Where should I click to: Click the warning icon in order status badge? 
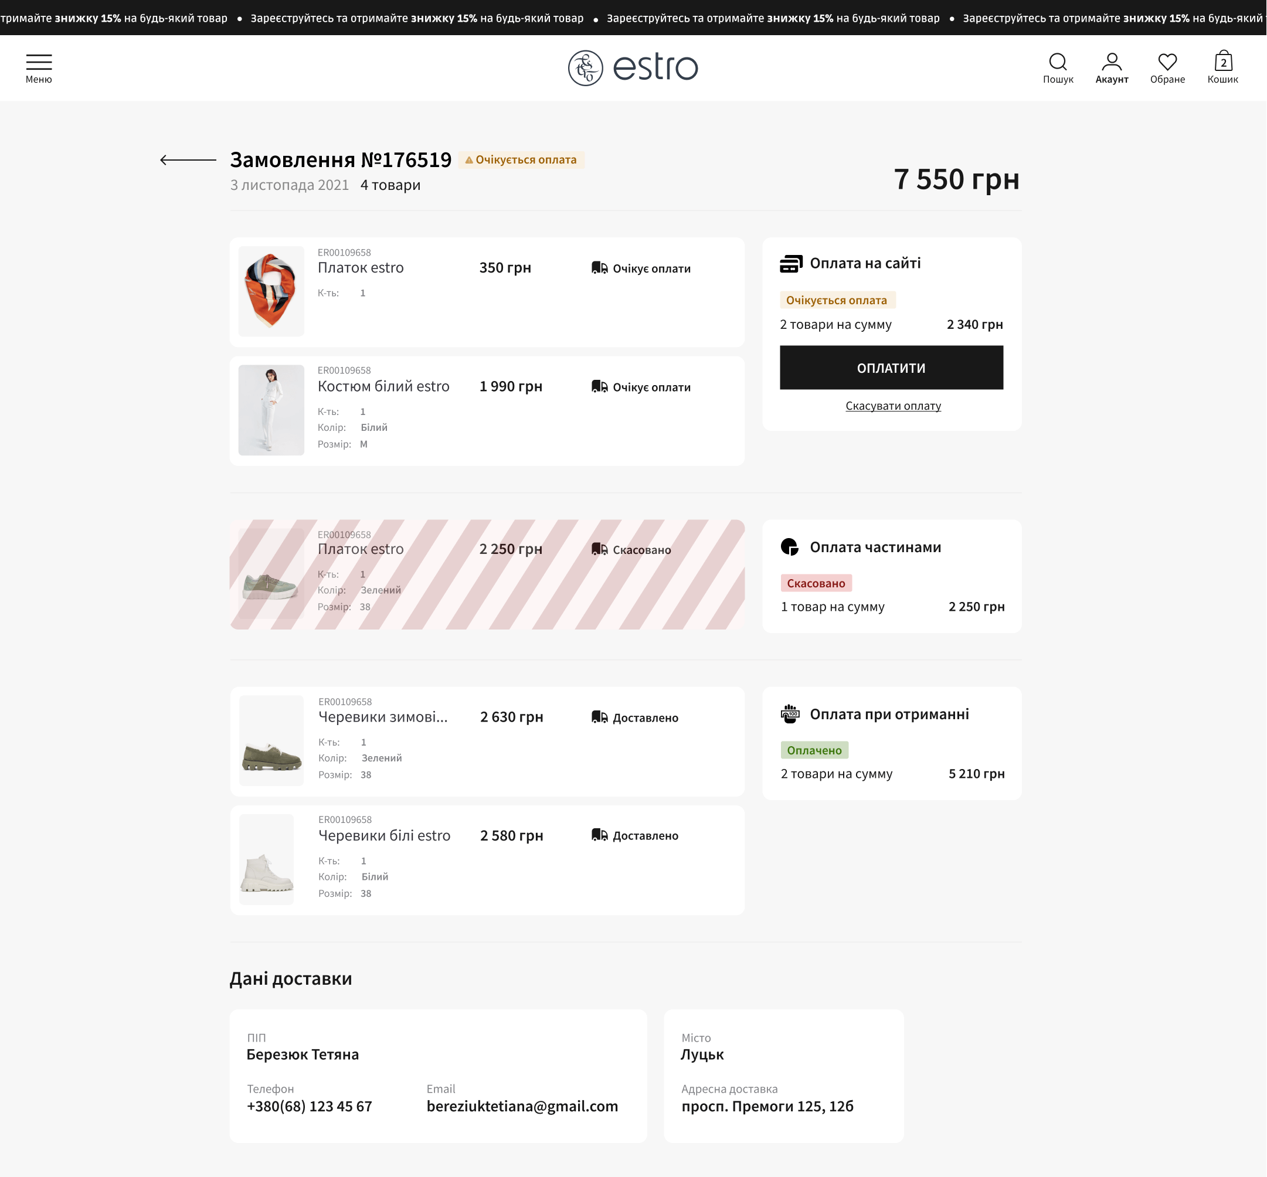469,160
